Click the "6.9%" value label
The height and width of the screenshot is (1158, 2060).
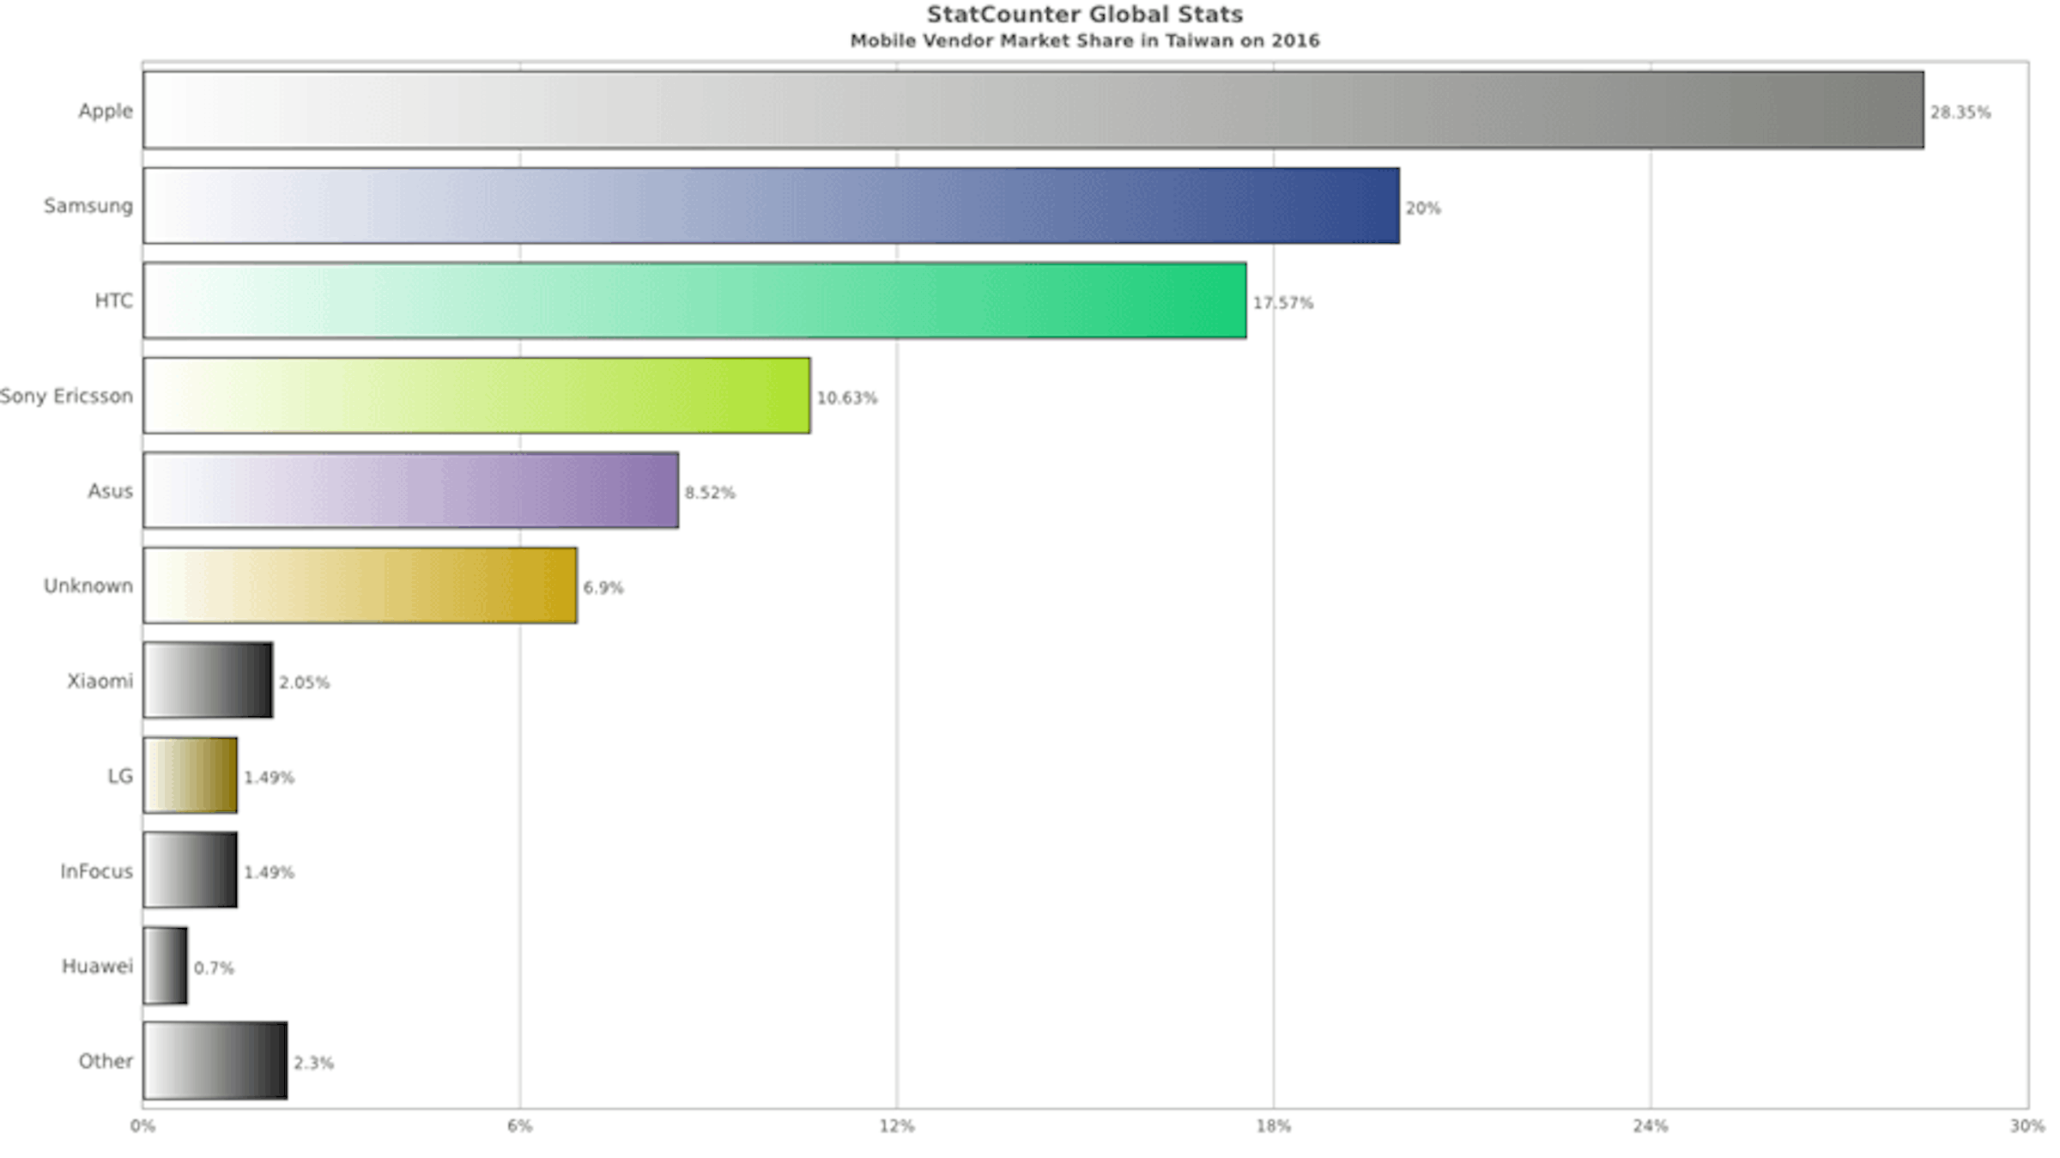coord(603,588)
